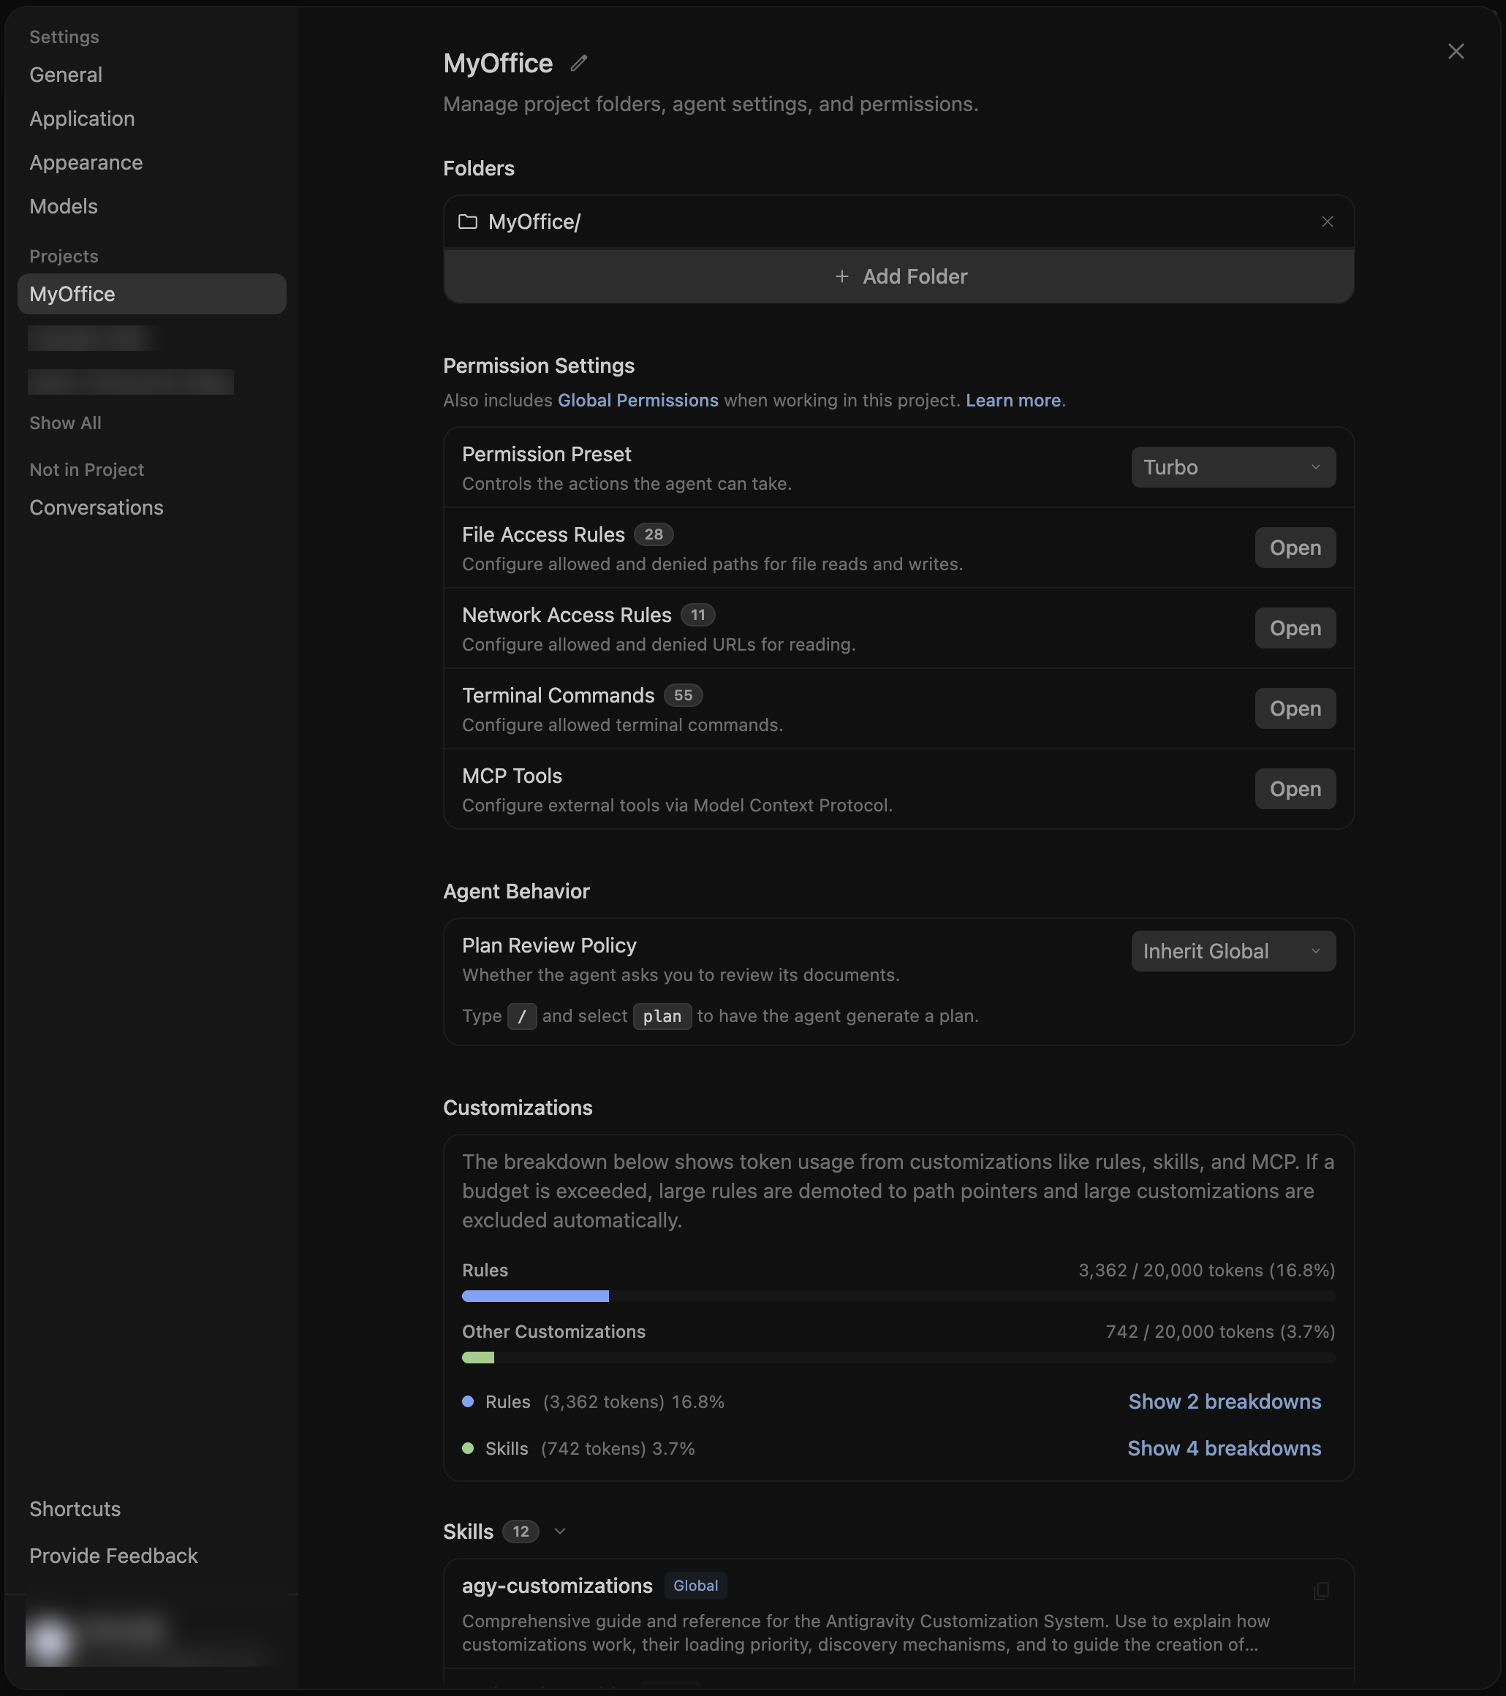
Task: Open the Permission Preset Turbo dropdown
Action: tap(1233, 467)
